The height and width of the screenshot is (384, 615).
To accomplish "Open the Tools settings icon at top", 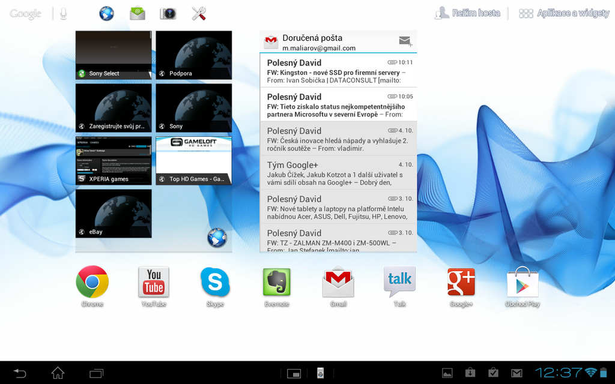I will coord(199,13).
